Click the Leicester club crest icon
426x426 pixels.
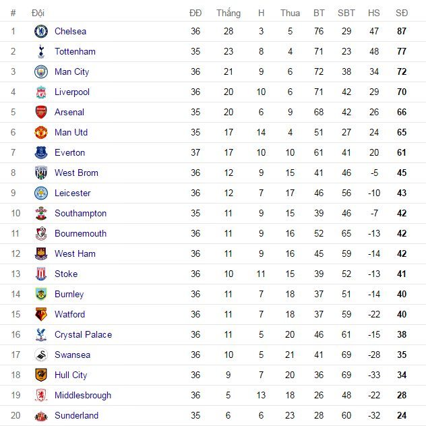click(x=41, y=193)
